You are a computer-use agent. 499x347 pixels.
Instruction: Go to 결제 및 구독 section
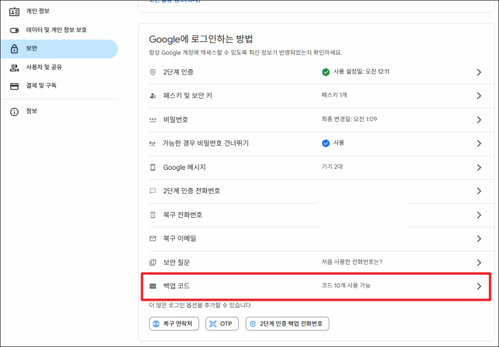[41, 86]
